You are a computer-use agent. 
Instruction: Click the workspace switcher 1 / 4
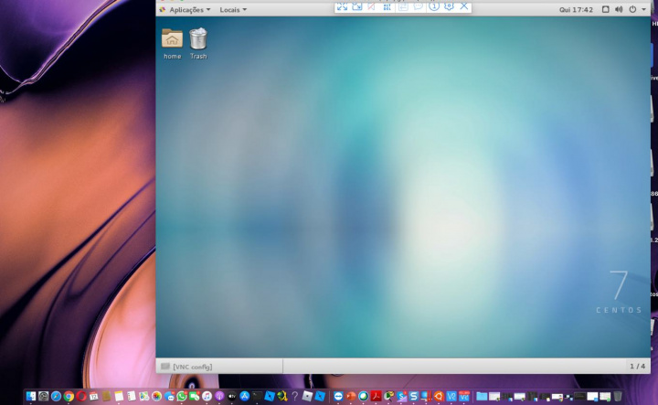click(637, 367)
